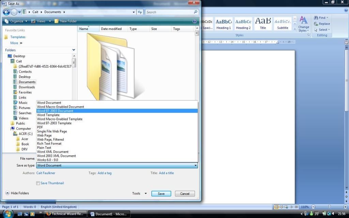Launch the media player Quick Launch icon

coord(32,214)
